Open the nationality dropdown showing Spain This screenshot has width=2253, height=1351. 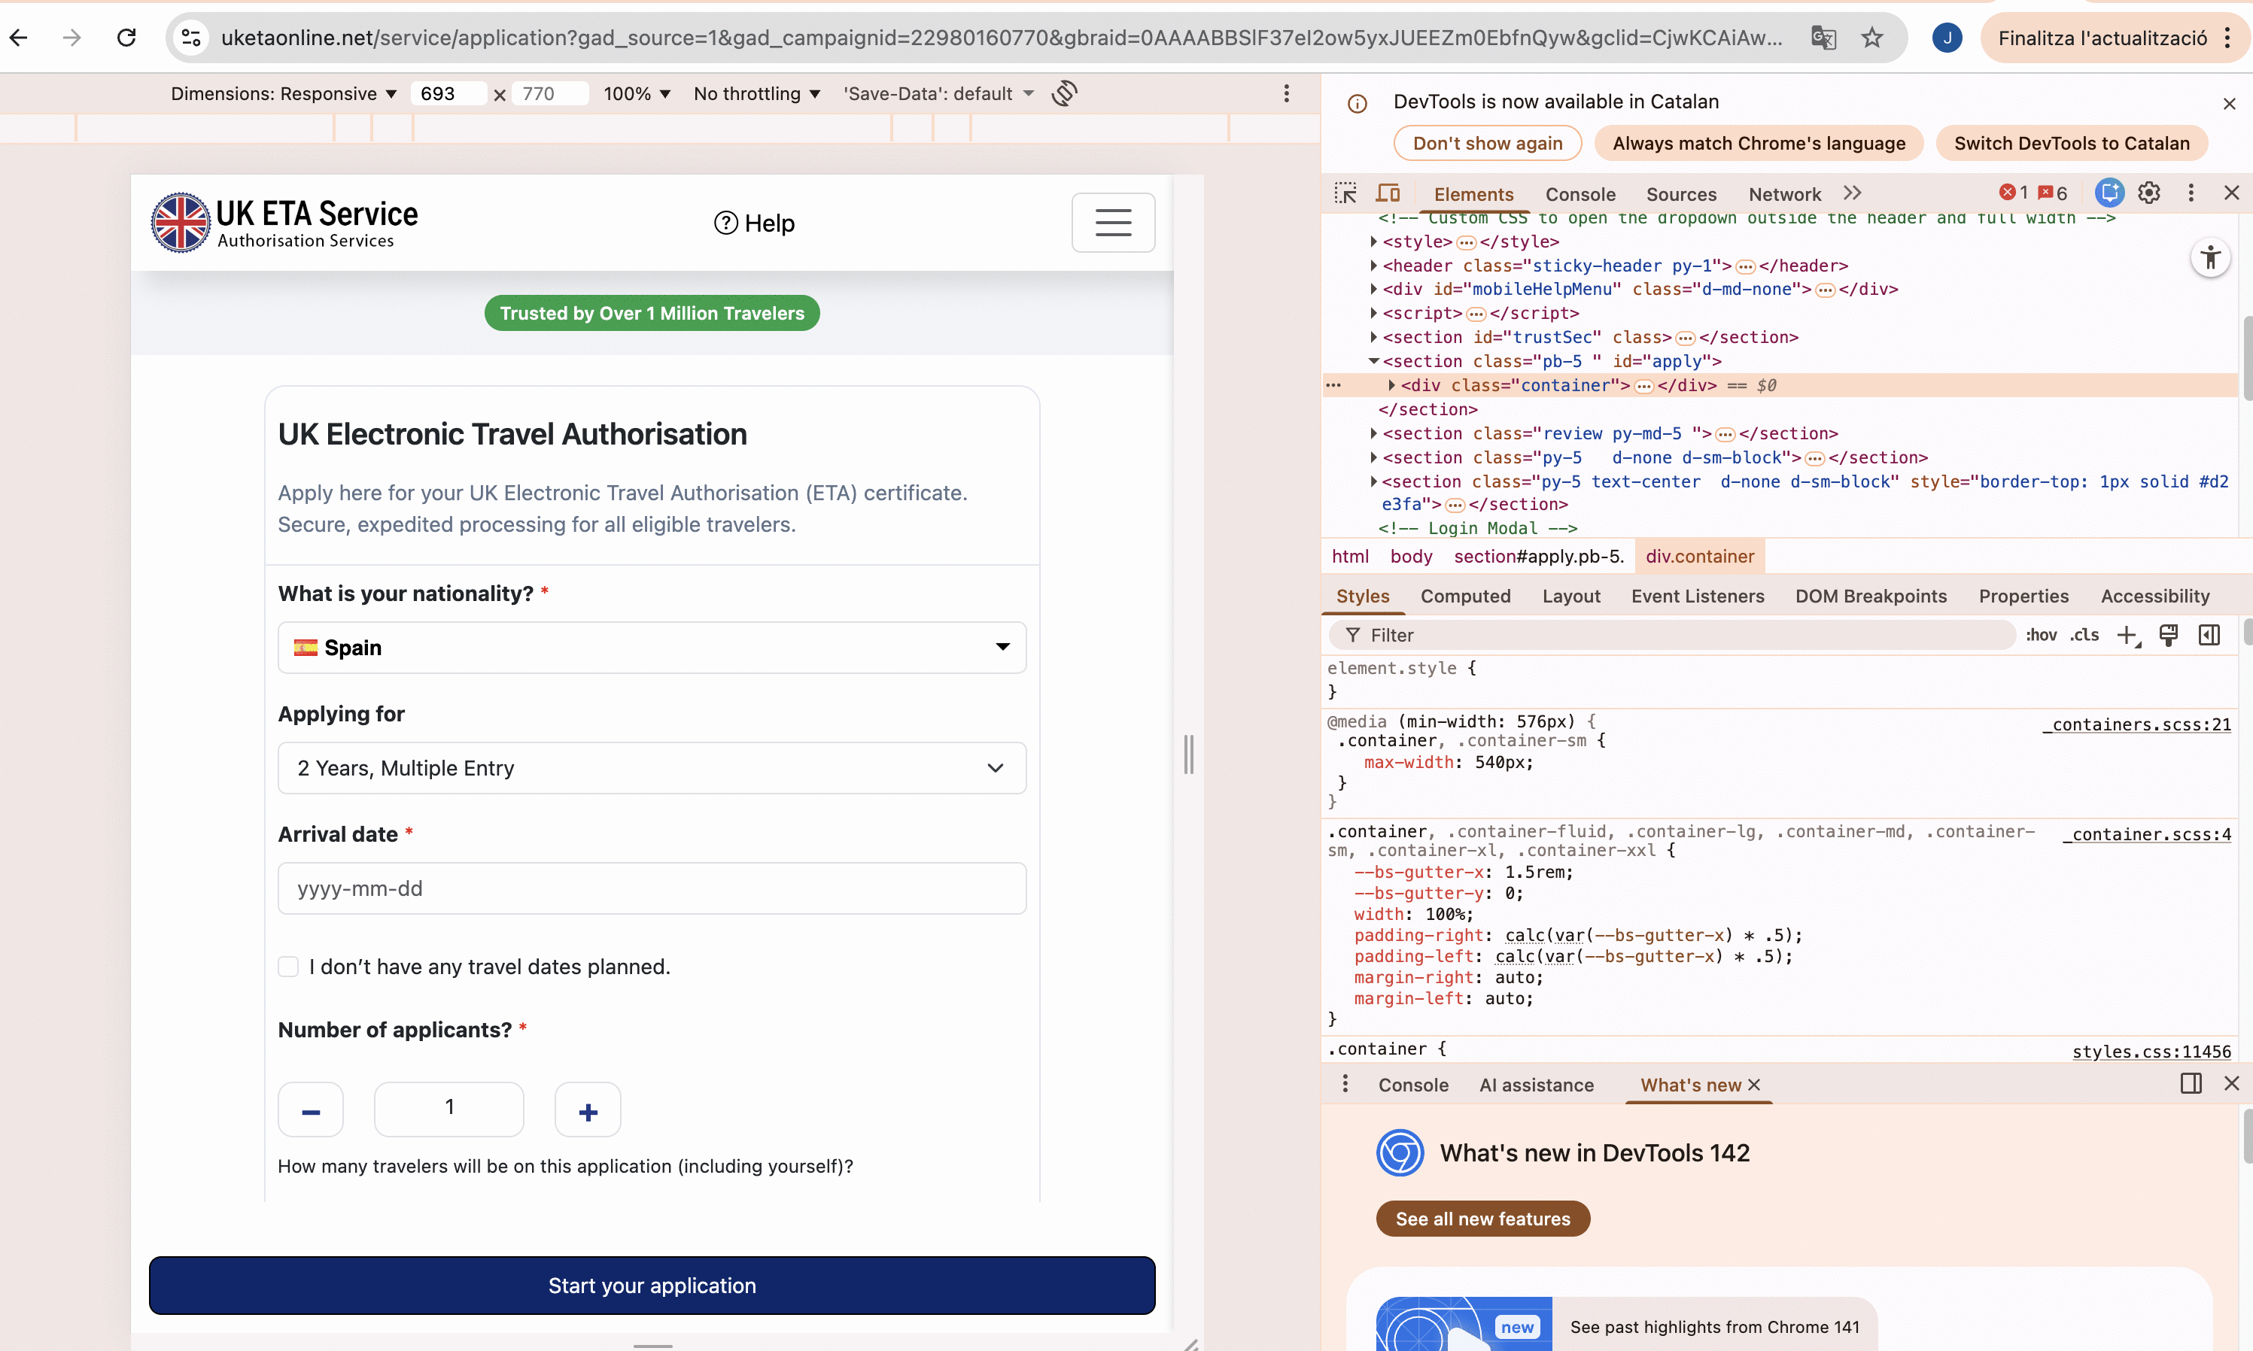652,647
